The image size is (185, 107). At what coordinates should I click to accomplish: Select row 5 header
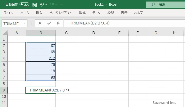tap(4, 65)
